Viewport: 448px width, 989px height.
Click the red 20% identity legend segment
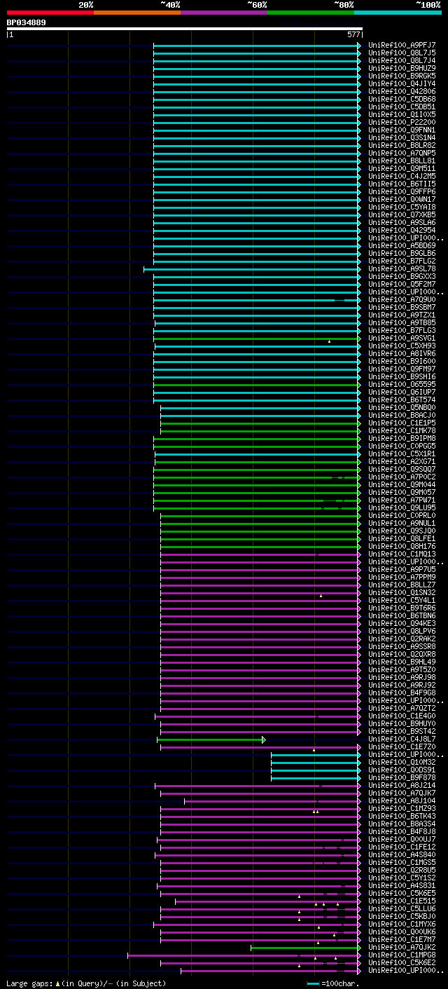pyautogui.click(x=50, y=13)
